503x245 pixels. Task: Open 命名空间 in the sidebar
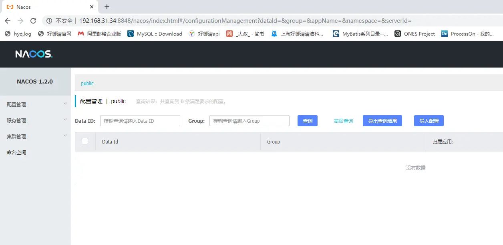[x=16, y=152]
